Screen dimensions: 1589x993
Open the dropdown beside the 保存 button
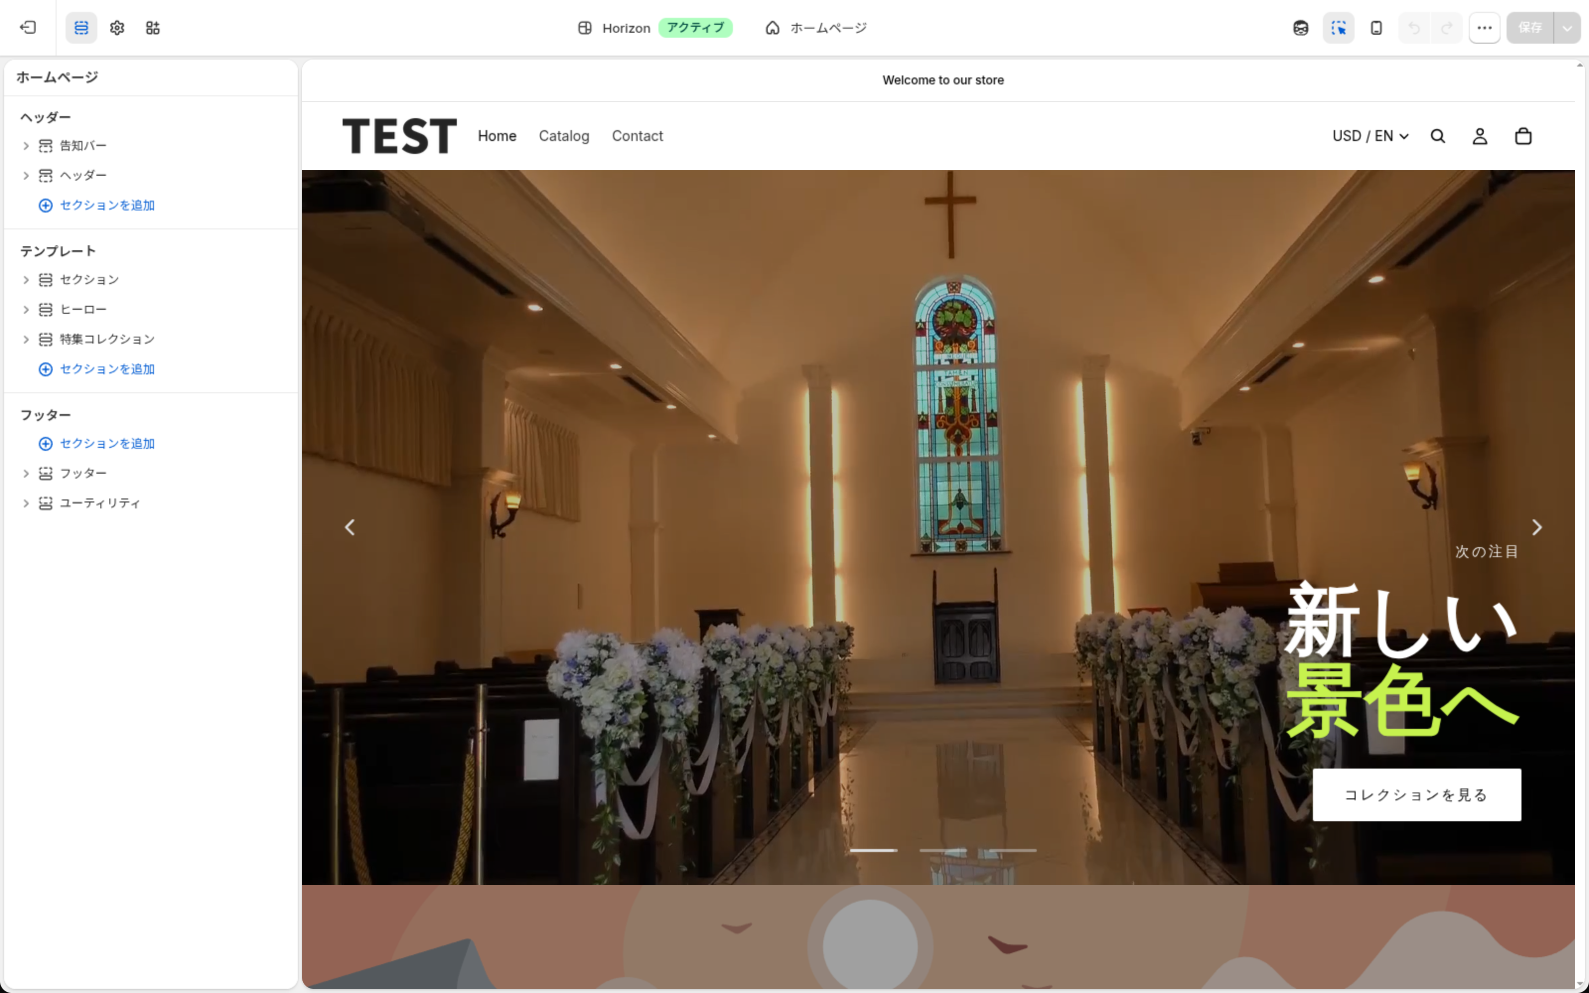pyautogui.click(x=1567, y=28)
